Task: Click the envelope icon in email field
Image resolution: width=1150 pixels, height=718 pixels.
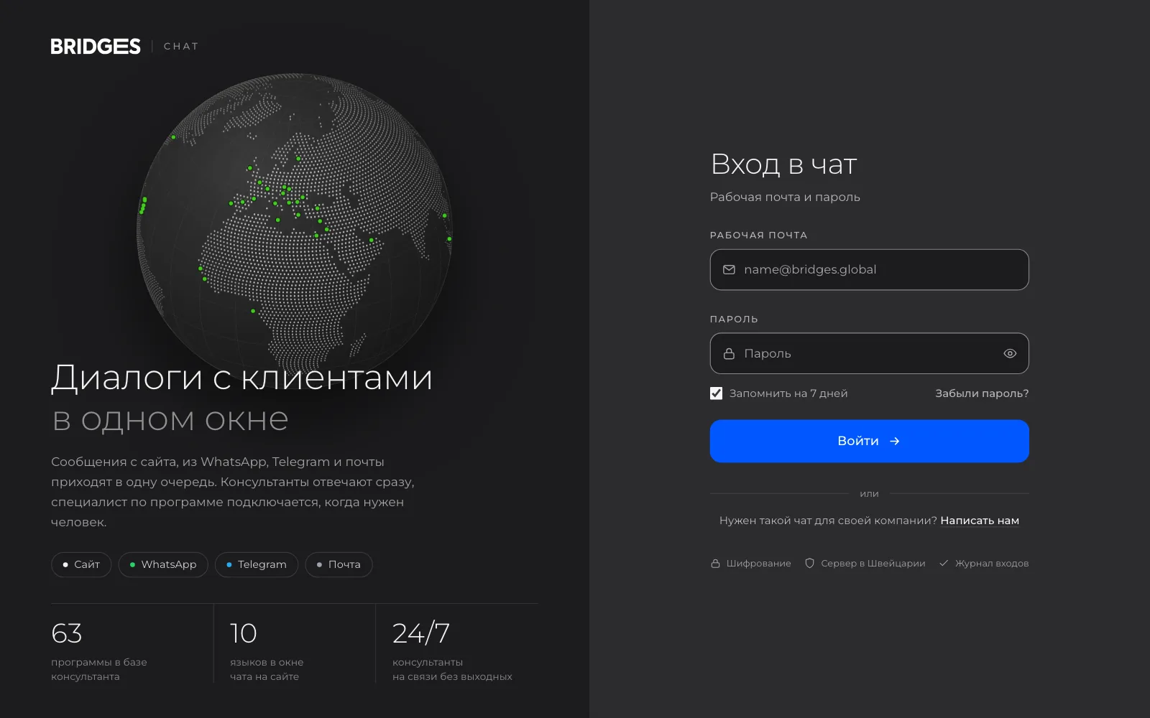Action: tap(729, 270)
